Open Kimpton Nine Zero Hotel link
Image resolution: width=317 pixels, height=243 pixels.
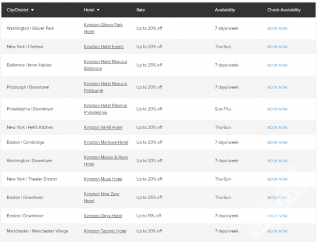[x=102, y=198]
